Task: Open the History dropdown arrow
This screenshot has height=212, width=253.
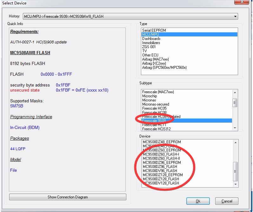Action: click(x=235, y=16)
